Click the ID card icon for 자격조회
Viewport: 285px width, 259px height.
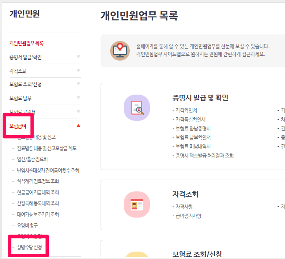pos(137,204)
